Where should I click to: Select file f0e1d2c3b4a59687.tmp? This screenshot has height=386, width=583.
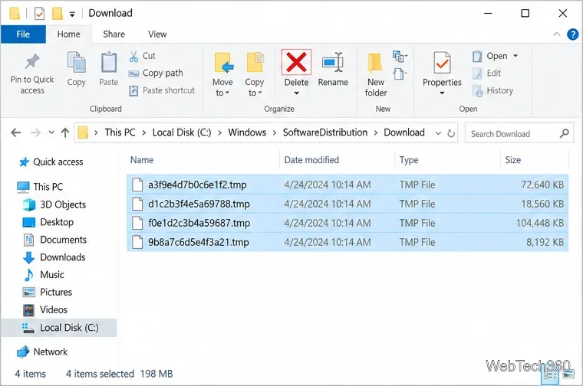tap(347, 223)
